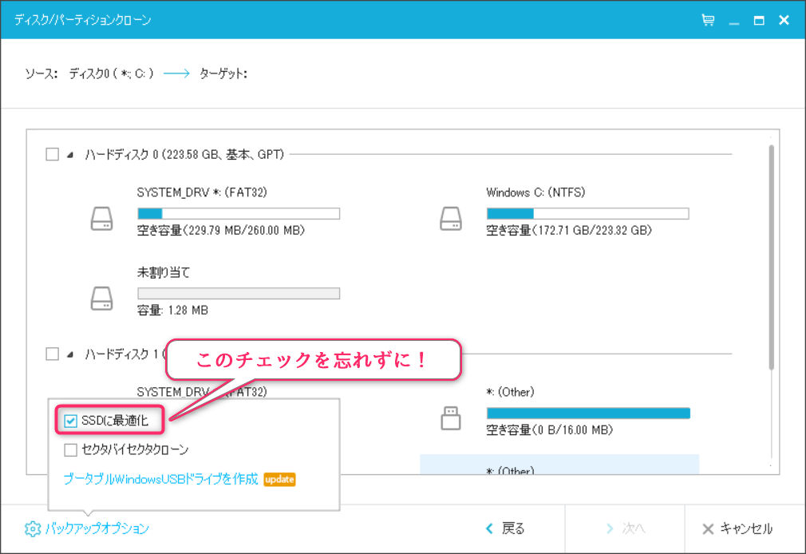
Task: Click the Windows C: NTFS drive icon
Action: (x=449, y=219)
